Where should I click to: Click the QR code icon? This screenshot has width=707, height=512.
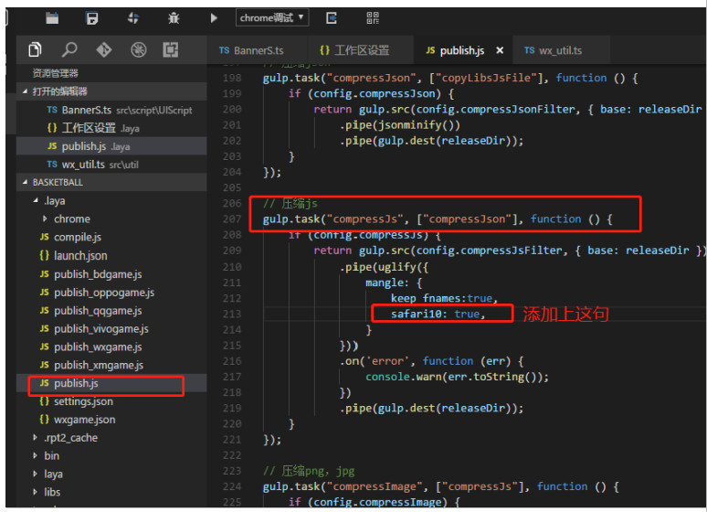pos(373,18)
